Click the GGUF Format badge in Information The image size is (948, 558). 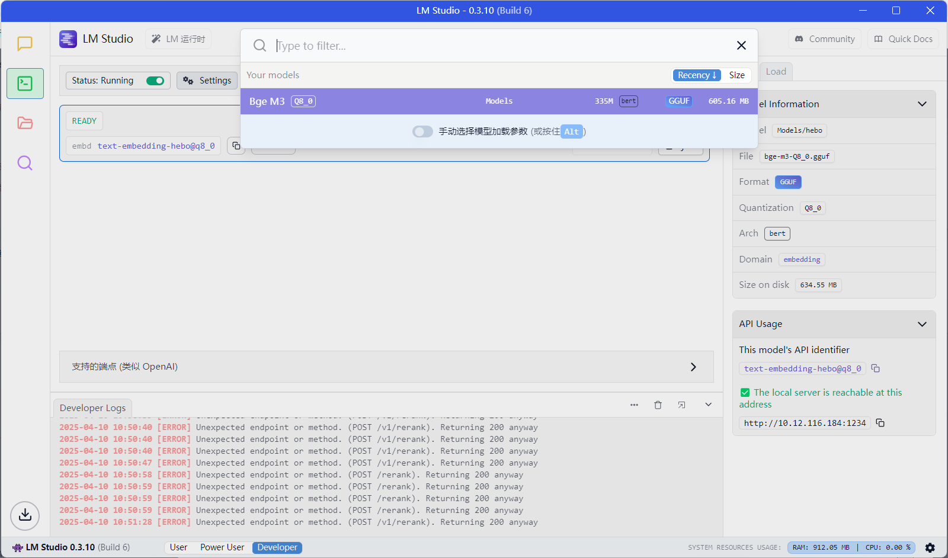coord(788,182)
